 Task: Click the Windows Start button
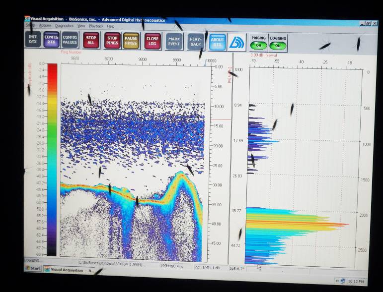tap(33, 268)
